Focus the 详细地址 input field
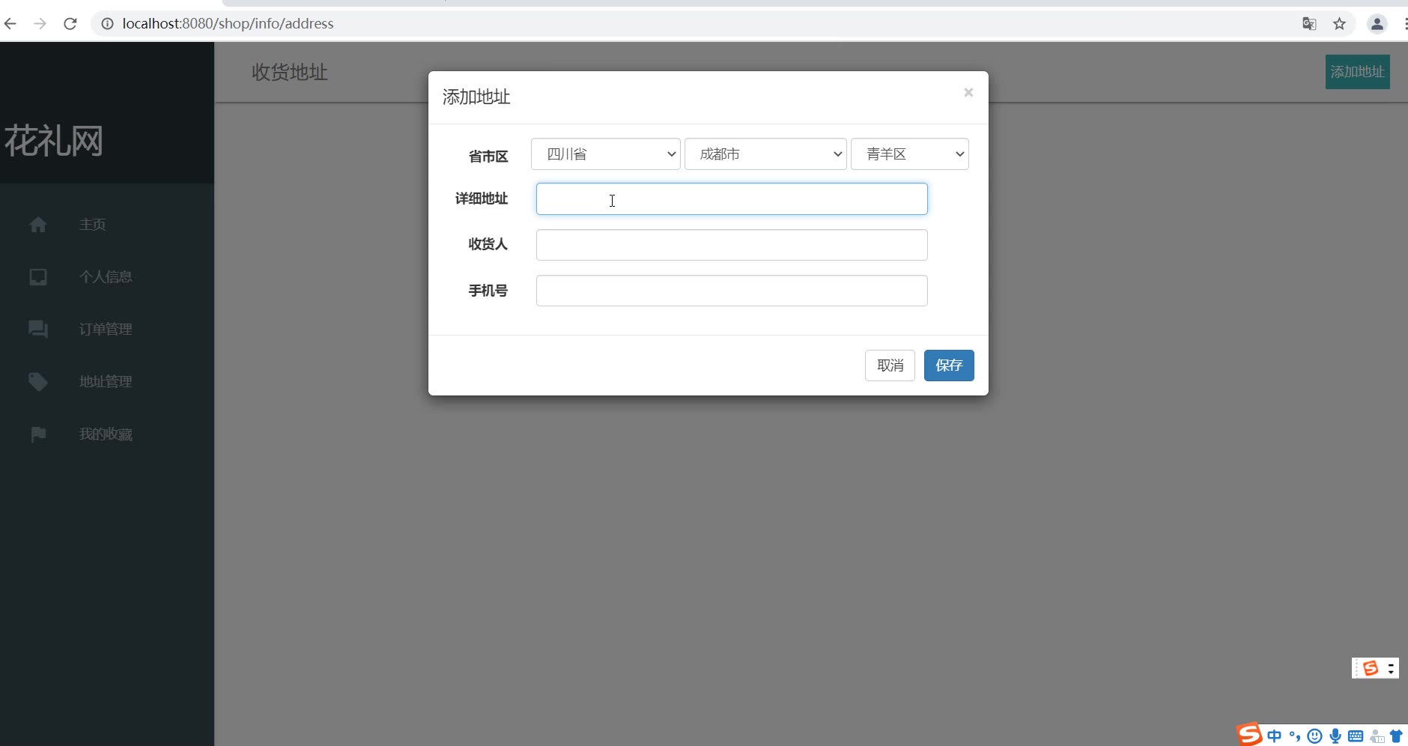Viewport: 1408px width, 746px height. tap(732, 199)
